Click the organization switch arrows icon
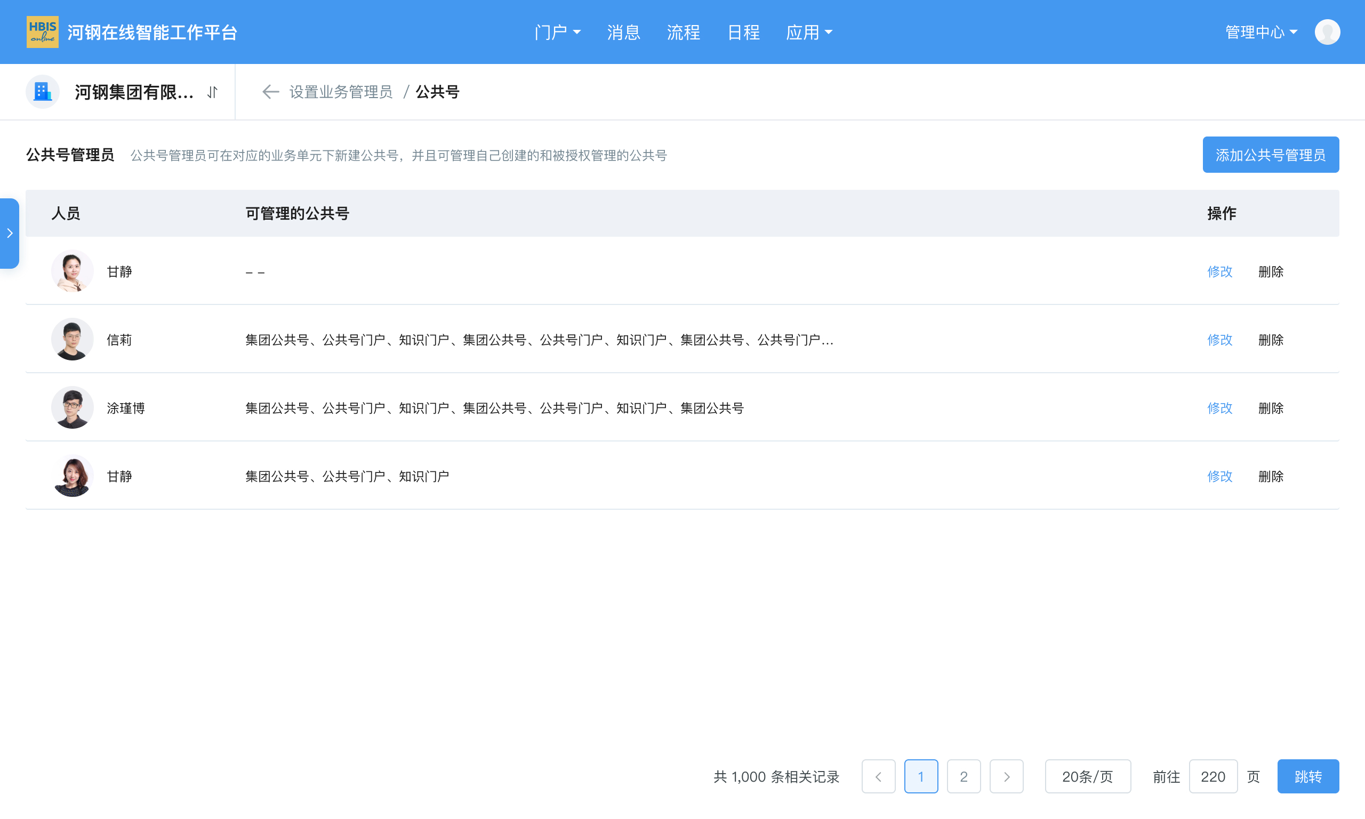1365x819 pixels. (x=213, y=92)
